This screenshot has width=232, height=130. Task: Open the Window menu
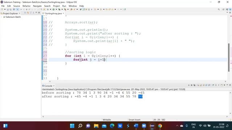[x=72, y=6]
